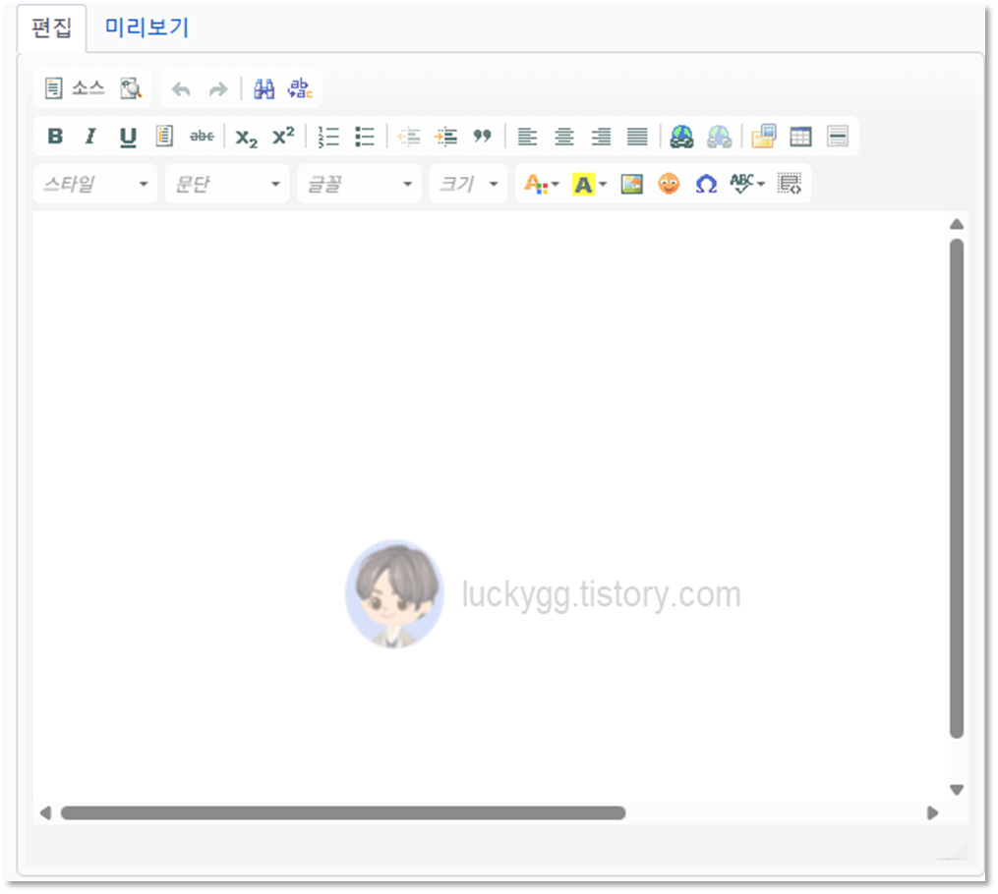Click the document preview magnifier icon
The height and width of the screenshot is (894, 998).
coord(131,88)
